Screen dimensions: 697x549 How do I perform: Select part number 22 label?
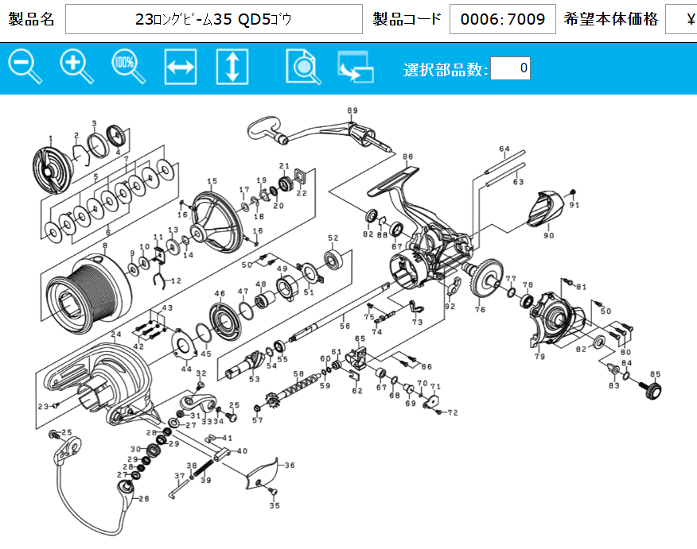(302, 193)
